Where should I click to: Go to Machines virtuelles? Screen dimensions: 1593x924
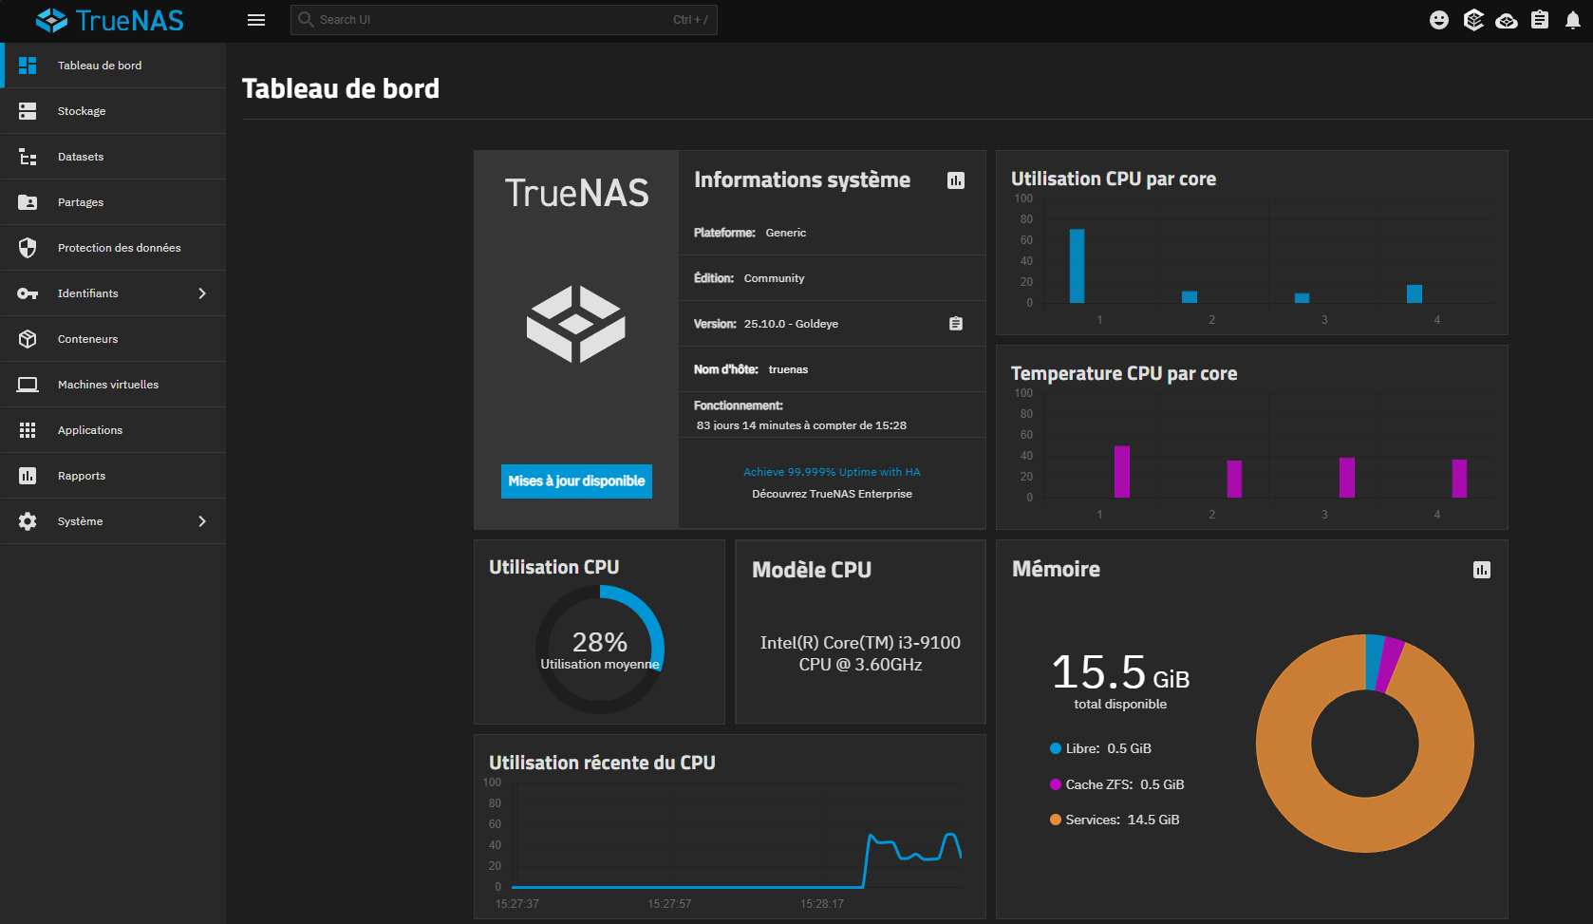pyautogui.click(x=107, y=384)
